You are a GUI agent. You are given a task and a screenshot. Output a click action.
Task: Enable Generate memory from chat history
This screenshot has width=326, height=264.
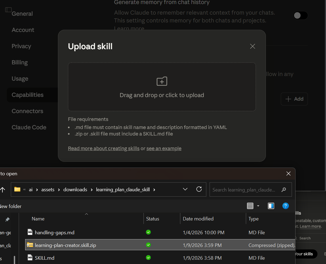click(300, 15)
